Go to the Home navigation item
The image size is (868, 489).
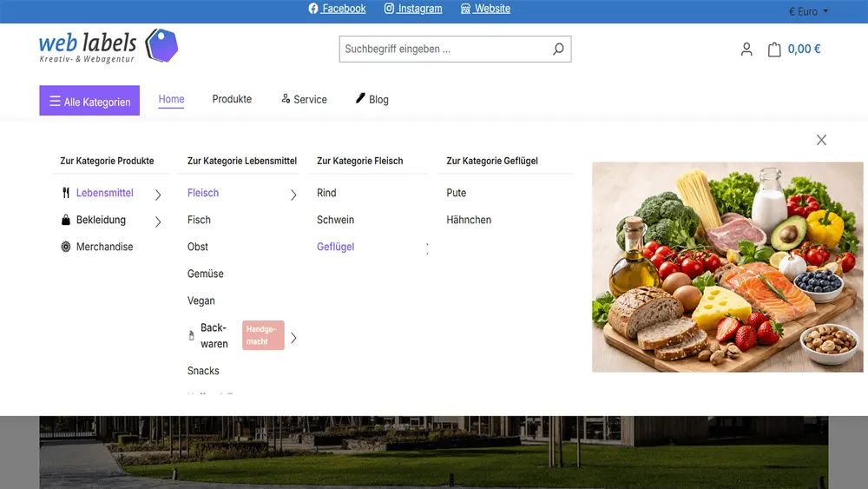pyautogui.click(x=171, y=99)
